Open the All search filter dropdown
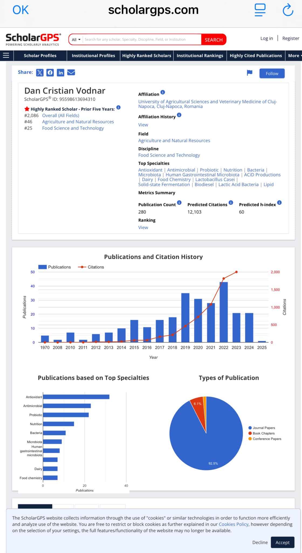The image size is (302, 553). (76, 40)
